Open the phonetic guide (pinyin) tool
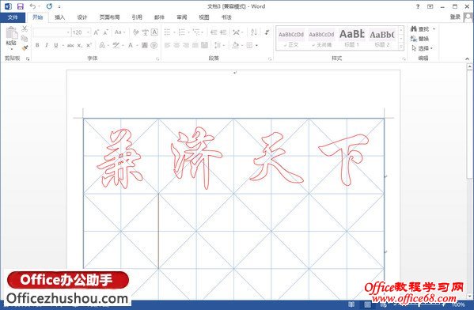Image resolution: width=474 pixels, height=310 pixels. point(145,32)
